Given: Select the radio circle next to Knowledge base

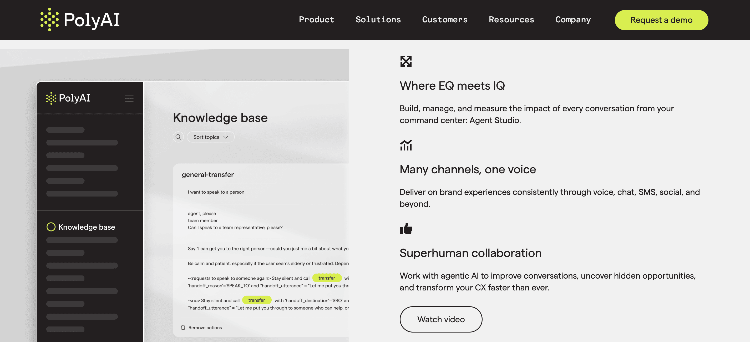Looking at the screenshot, I should tap(51, 227).
